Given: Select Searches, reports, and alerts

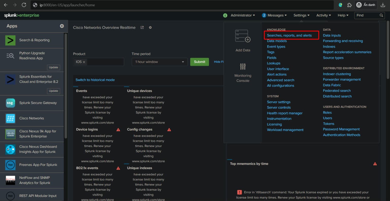Looking at the screenshot, I should [289, 35].
